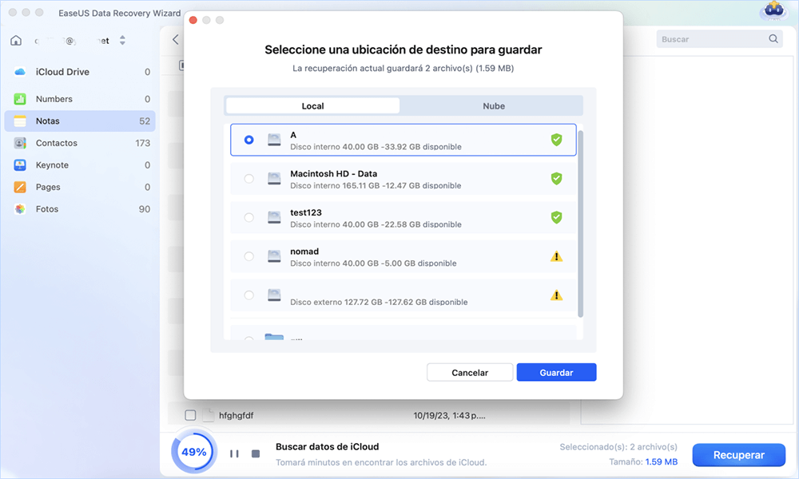Select the nomad disk radio button
The width and height of the screenshot is (799, 479).
[249, 256]
